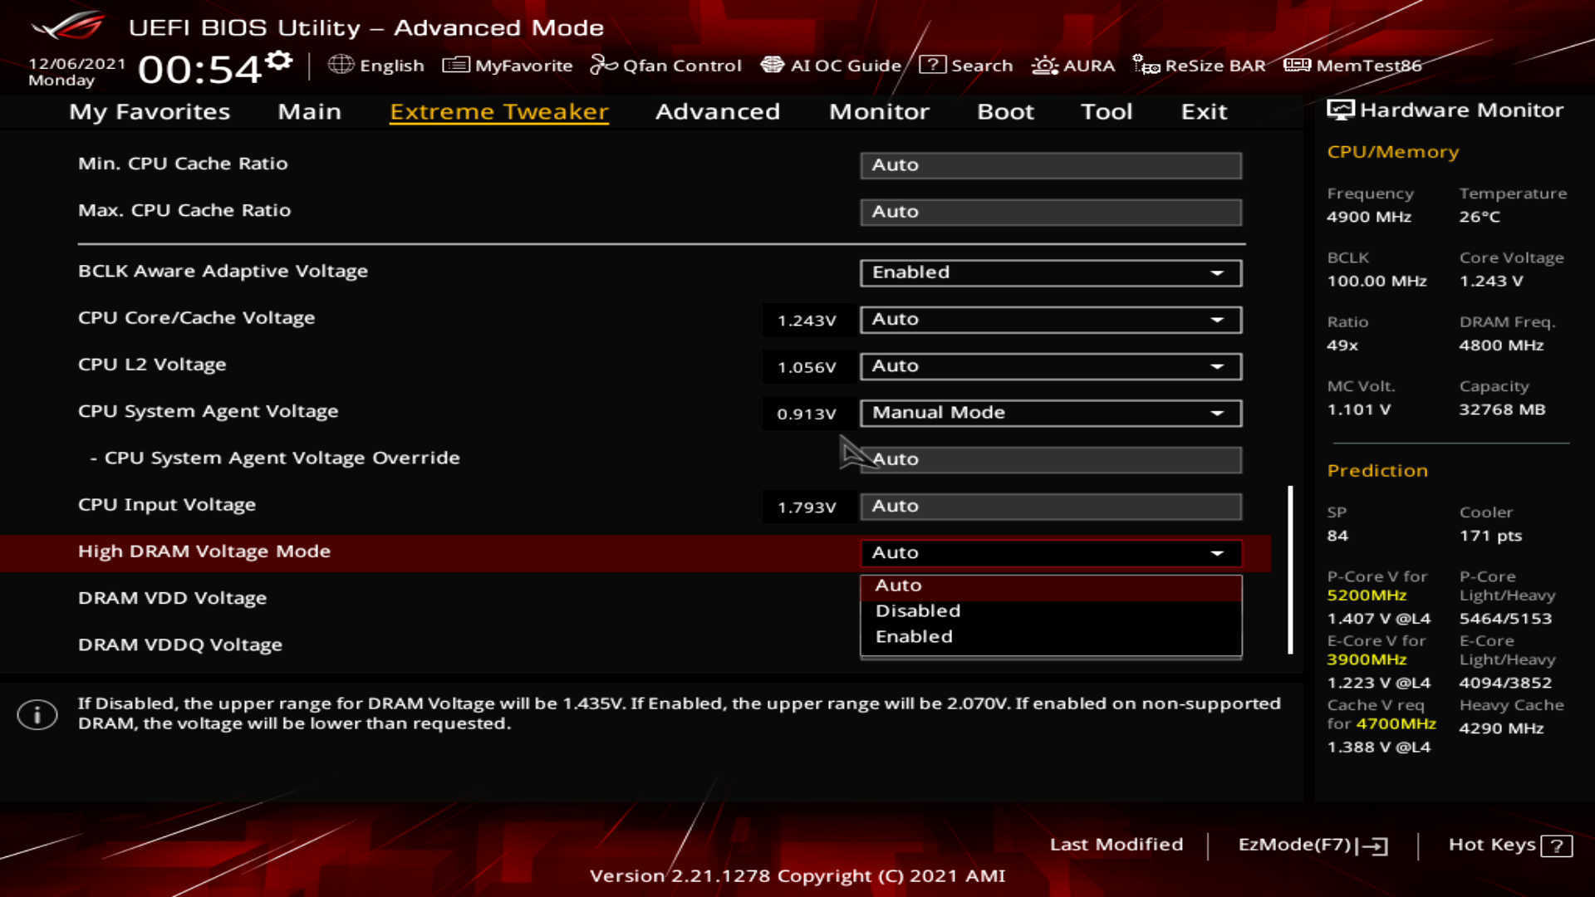Screen dimensions: 1595x897
Task: Click the Search question mark icon
Action: tap(932, 65)
